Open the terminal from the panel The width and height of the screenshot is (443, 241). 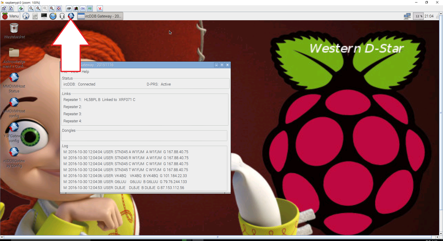44,16
